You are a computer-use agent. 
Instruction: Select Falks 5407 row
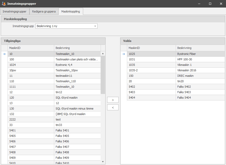pyautogui.click(x=54, y=147)
